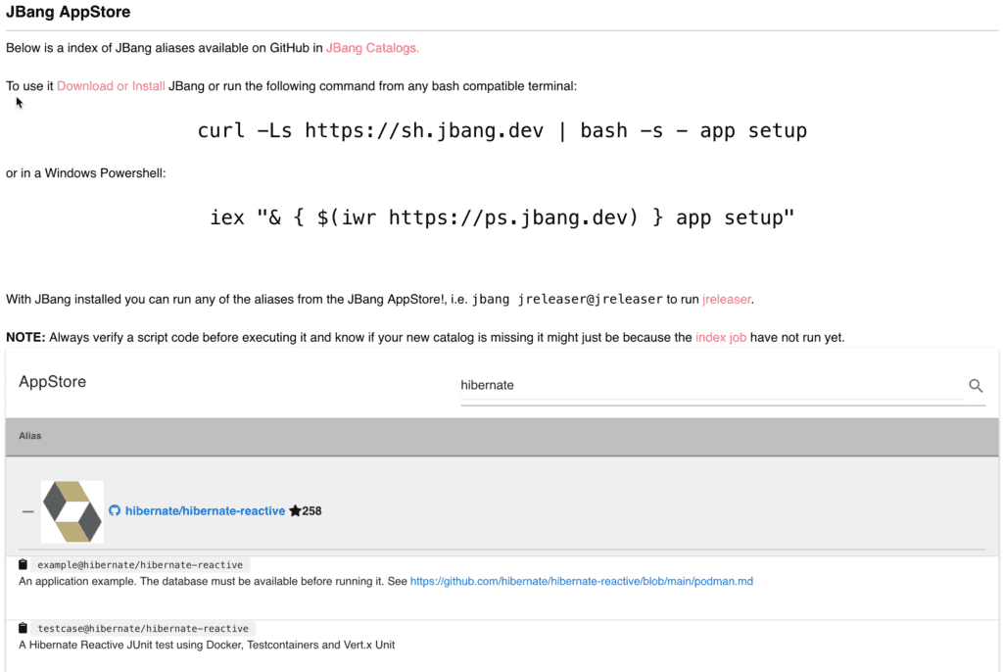This screenshot has width=1003, height=672.
Task: Open the JBang Catalogs link
Action: pyautogui.click(x=372, y=46)
